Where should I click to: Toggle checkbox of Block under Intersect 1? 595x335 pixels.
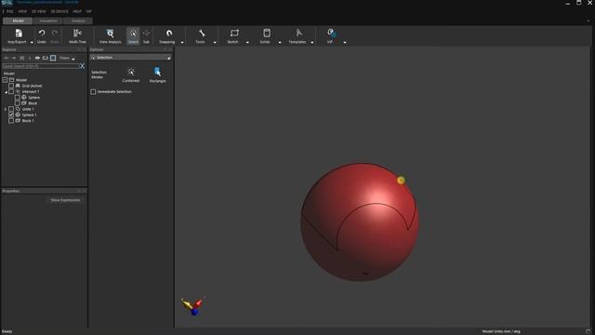tap(17, 103)
